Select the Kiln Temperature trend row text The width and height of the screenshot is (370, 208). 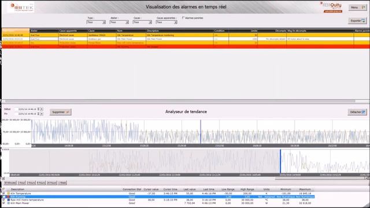(x=21, y=194)
